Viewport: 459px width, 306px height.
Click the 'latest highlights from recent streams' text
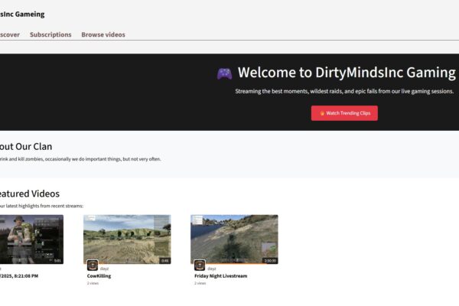(41, 206)
